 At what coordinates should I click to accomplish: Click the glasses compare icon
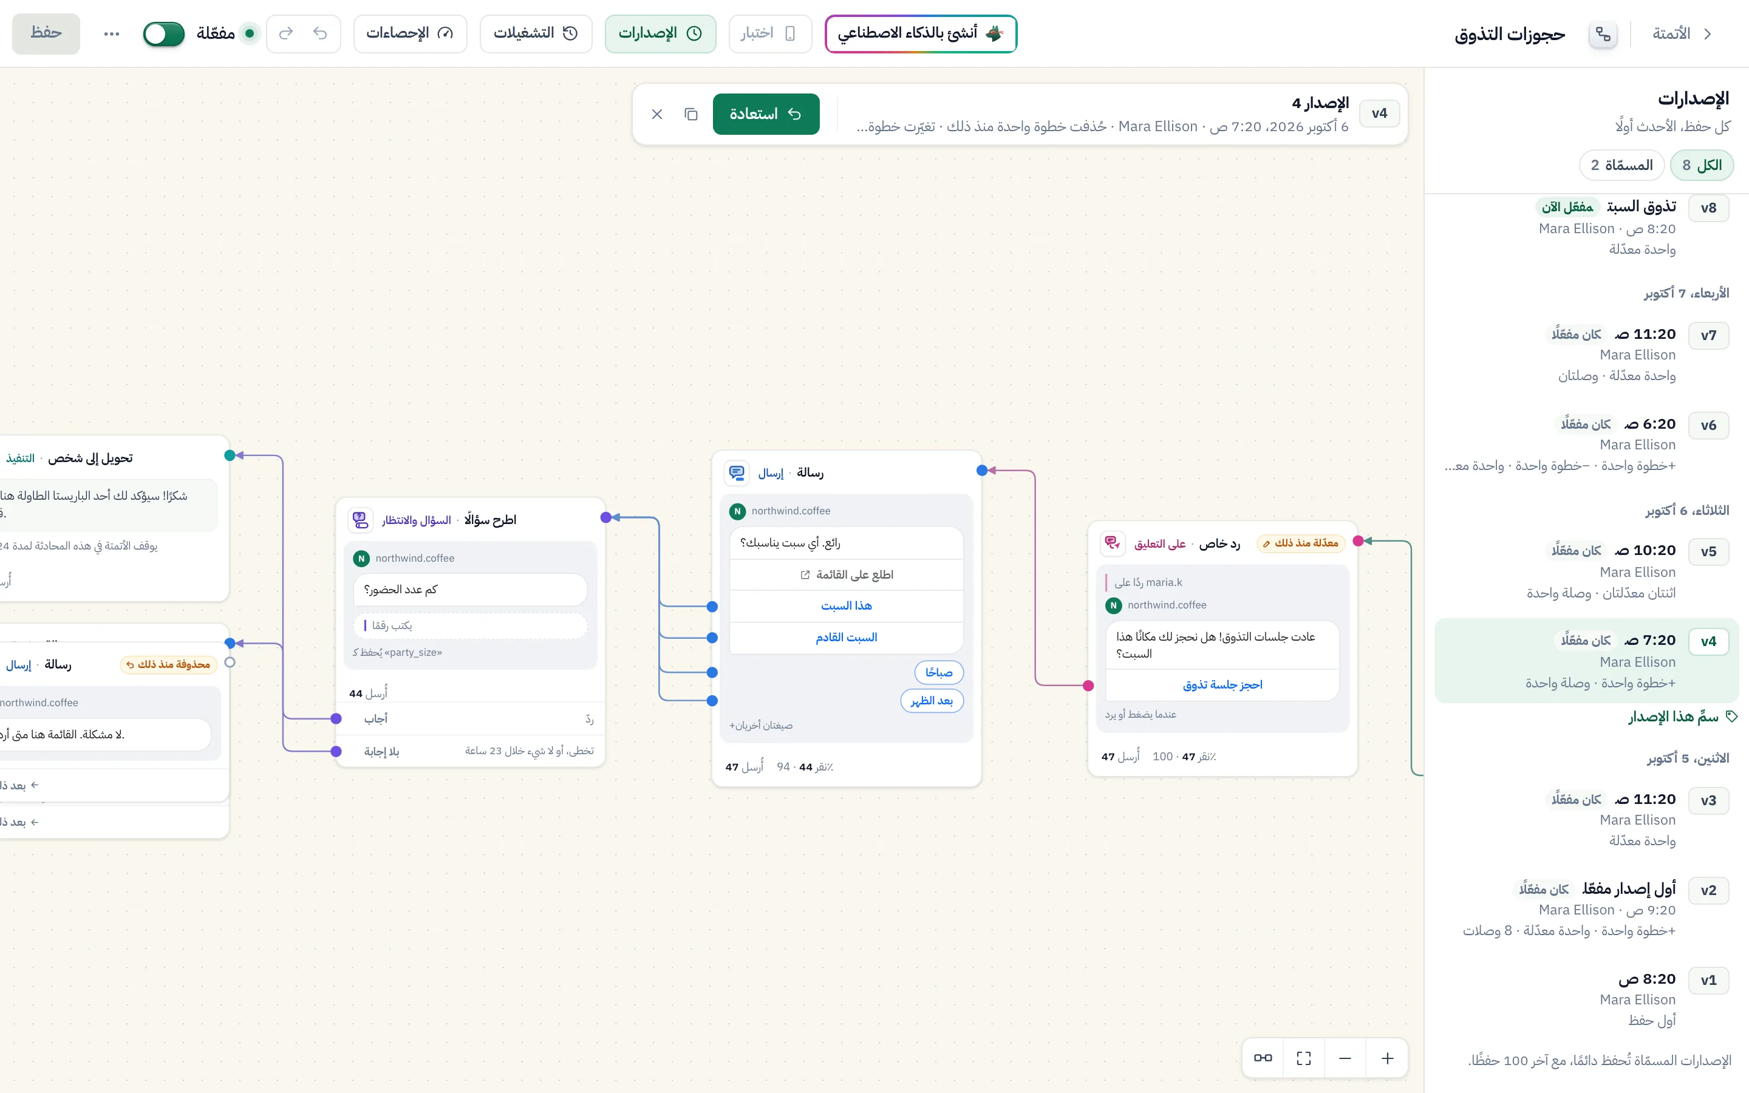[x=1263, y=1058]
